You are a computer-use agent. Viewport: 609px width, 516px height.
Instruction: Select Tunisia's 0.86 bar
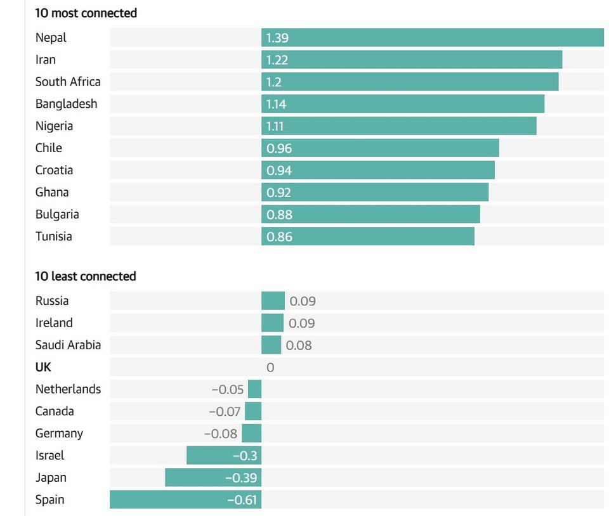368,236
